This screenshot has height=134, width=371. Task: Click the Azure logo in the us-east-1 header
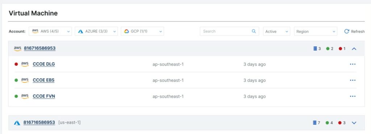coord(17,123)
